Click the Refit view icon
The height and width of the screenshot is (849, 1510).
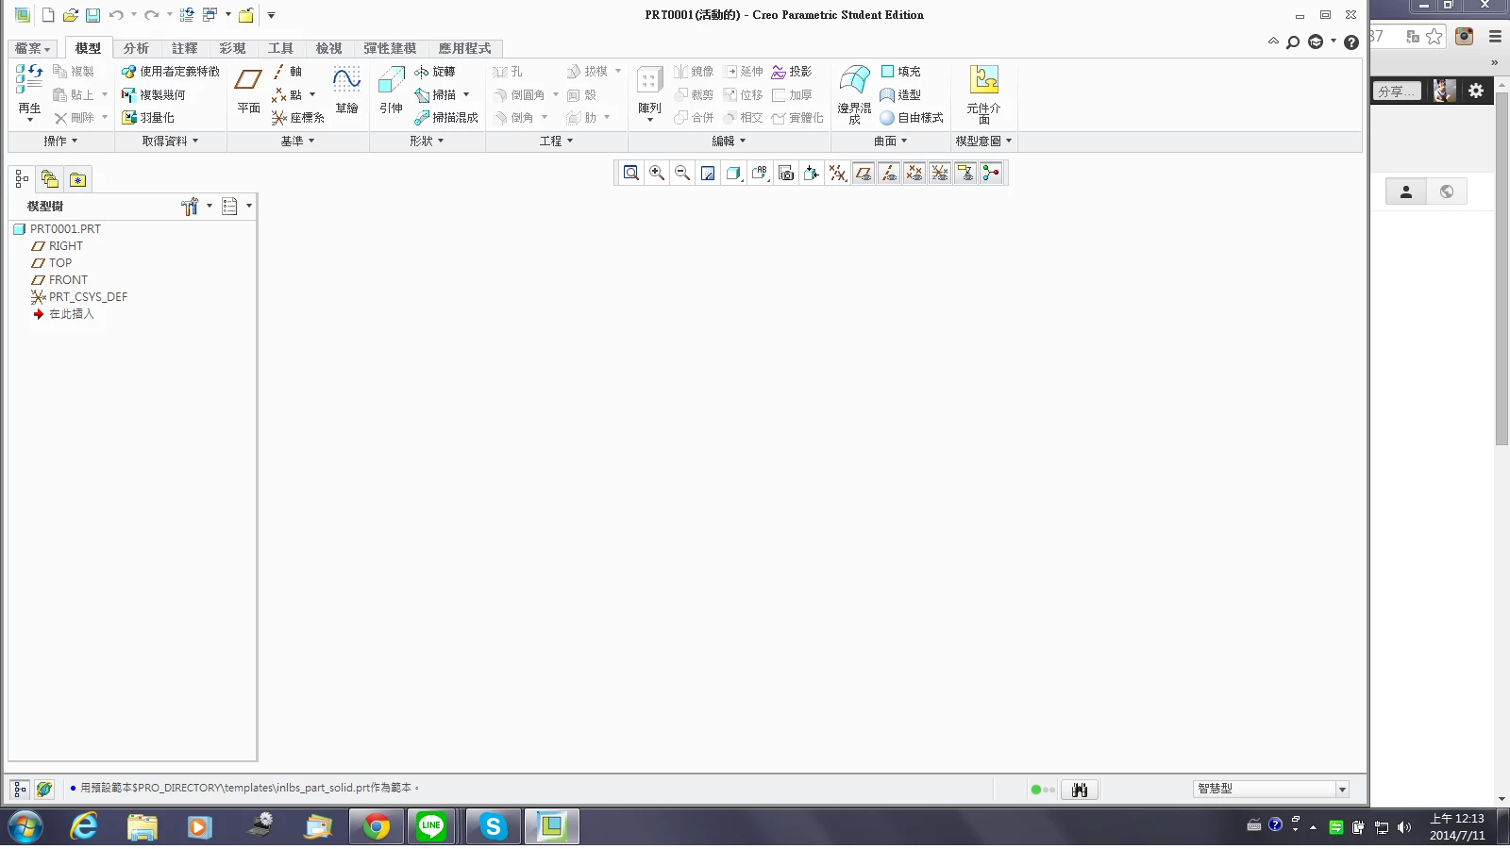[631, 173]
